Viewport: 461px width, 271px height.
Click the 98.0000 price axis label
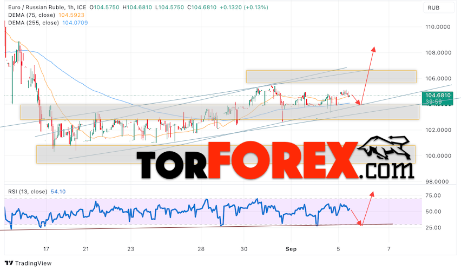[x=437, y=181]
